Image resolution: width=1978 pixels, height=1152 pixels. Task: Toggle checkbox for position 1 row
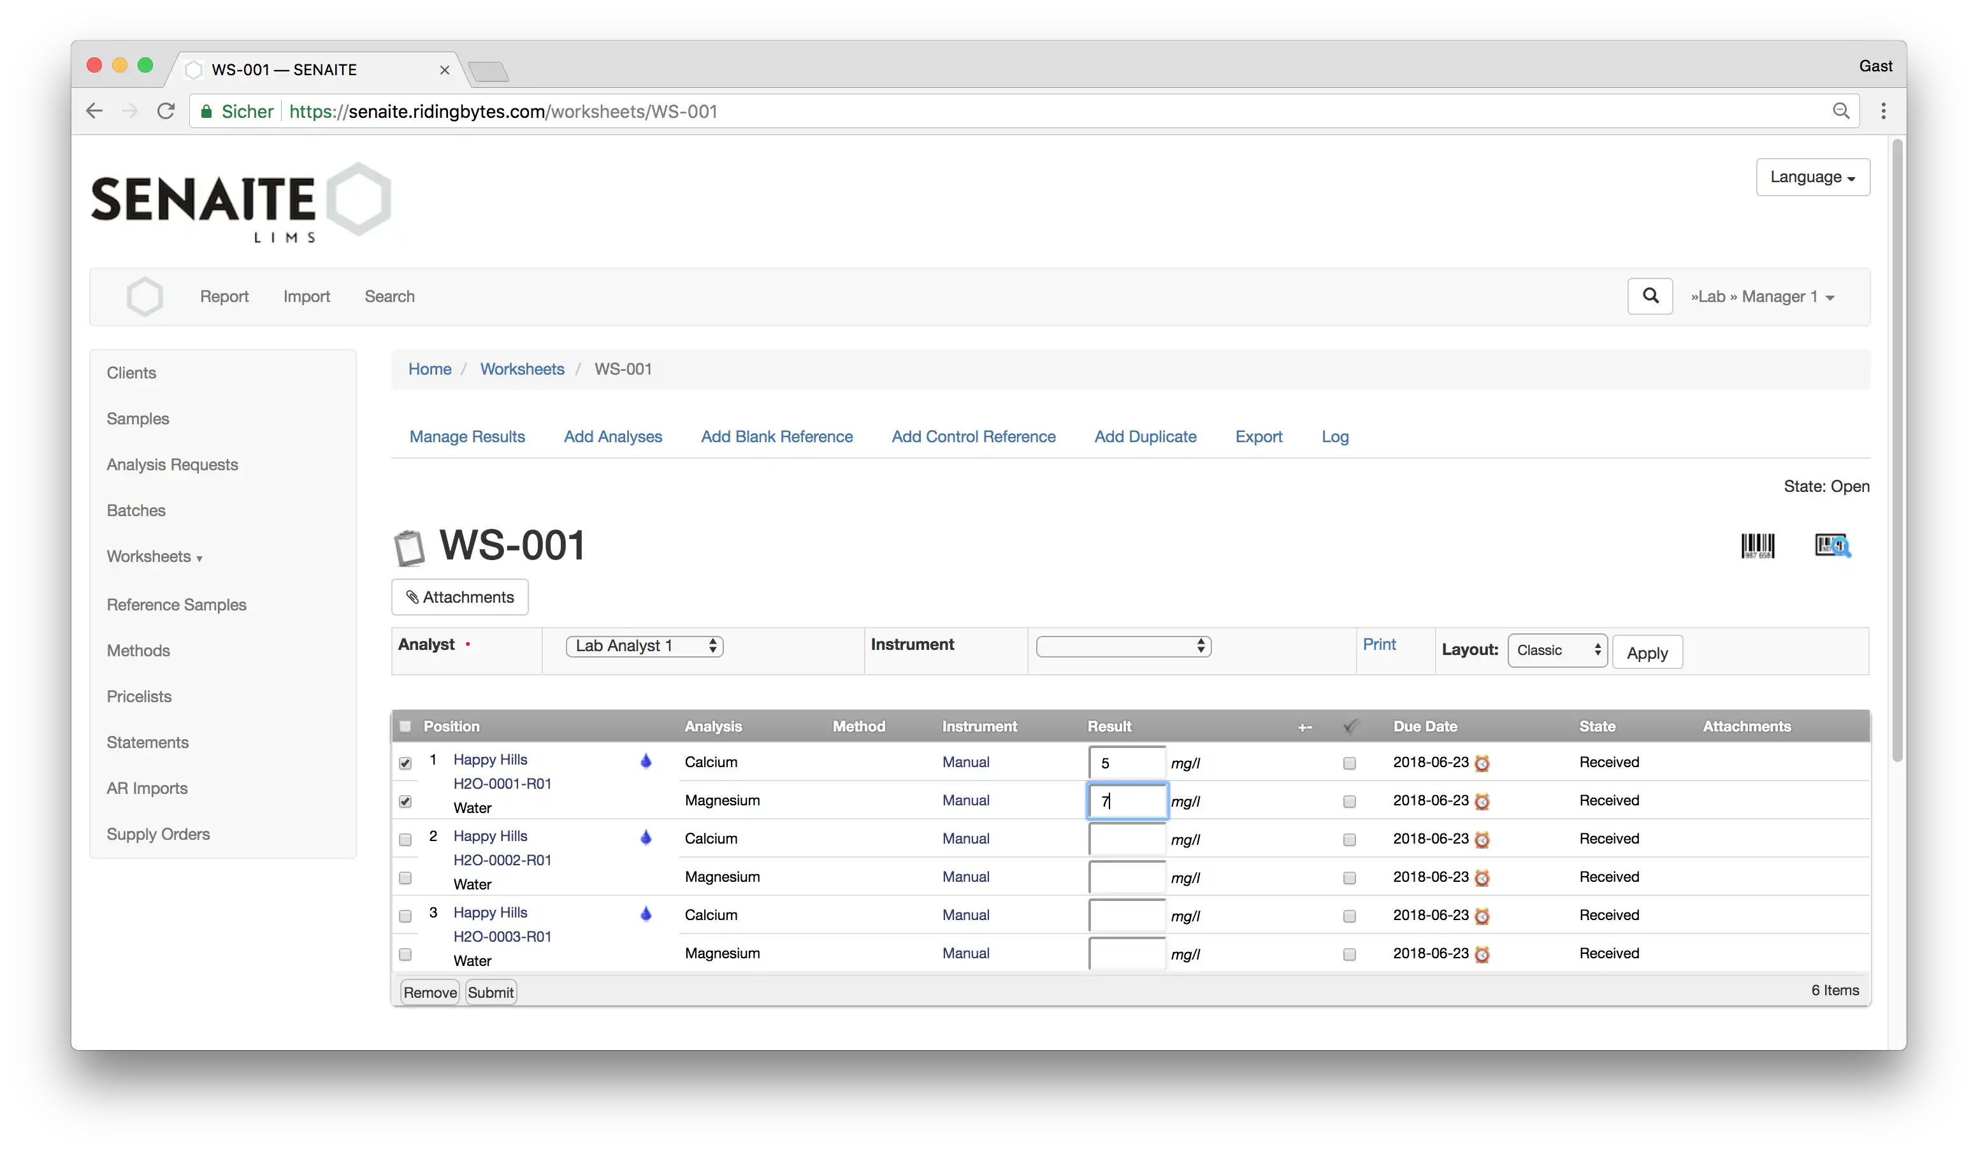point(405,761)
